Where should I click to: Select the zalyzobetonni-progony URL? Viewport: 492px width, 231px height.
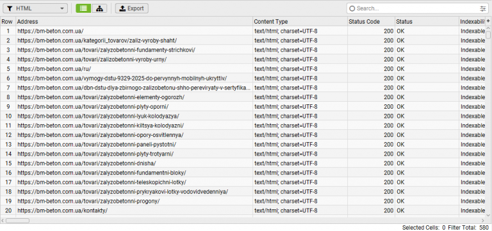pos(88,200)
